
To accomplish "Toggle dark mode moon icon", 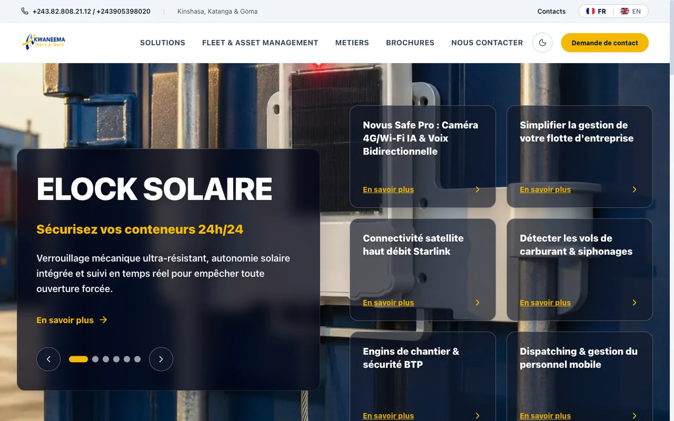I will (542, 43).
